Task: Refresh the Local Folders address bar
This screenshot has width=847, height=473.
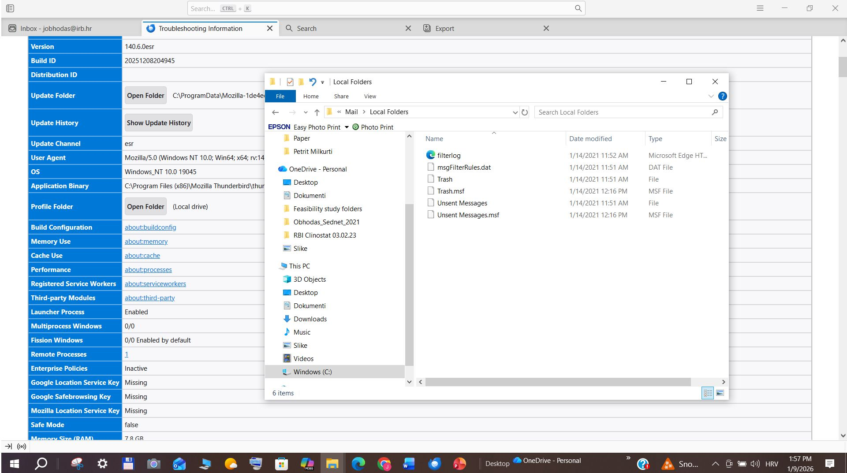Action: point(525,112)
